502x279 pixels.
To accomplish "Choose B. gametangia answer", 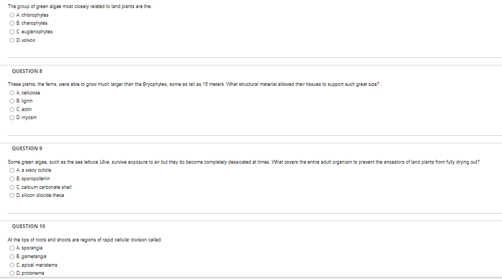I will pyautogui.click(x=12, y=256).
